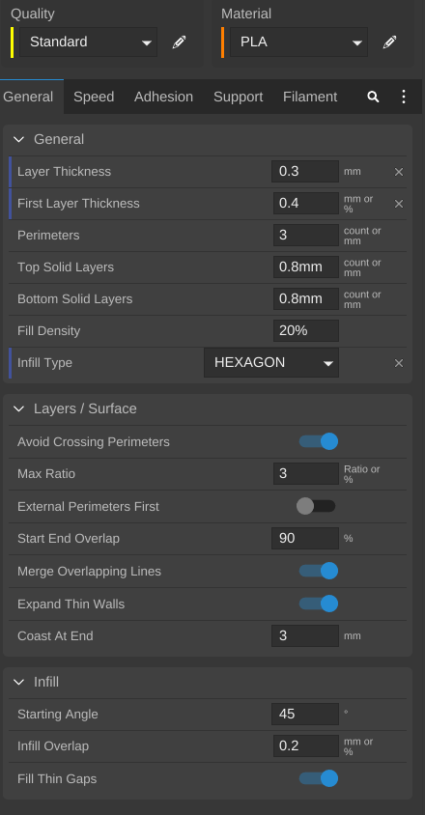Reset Layer Thickness override with X
This screenshot has height=815, width=425.
(399, 172)
